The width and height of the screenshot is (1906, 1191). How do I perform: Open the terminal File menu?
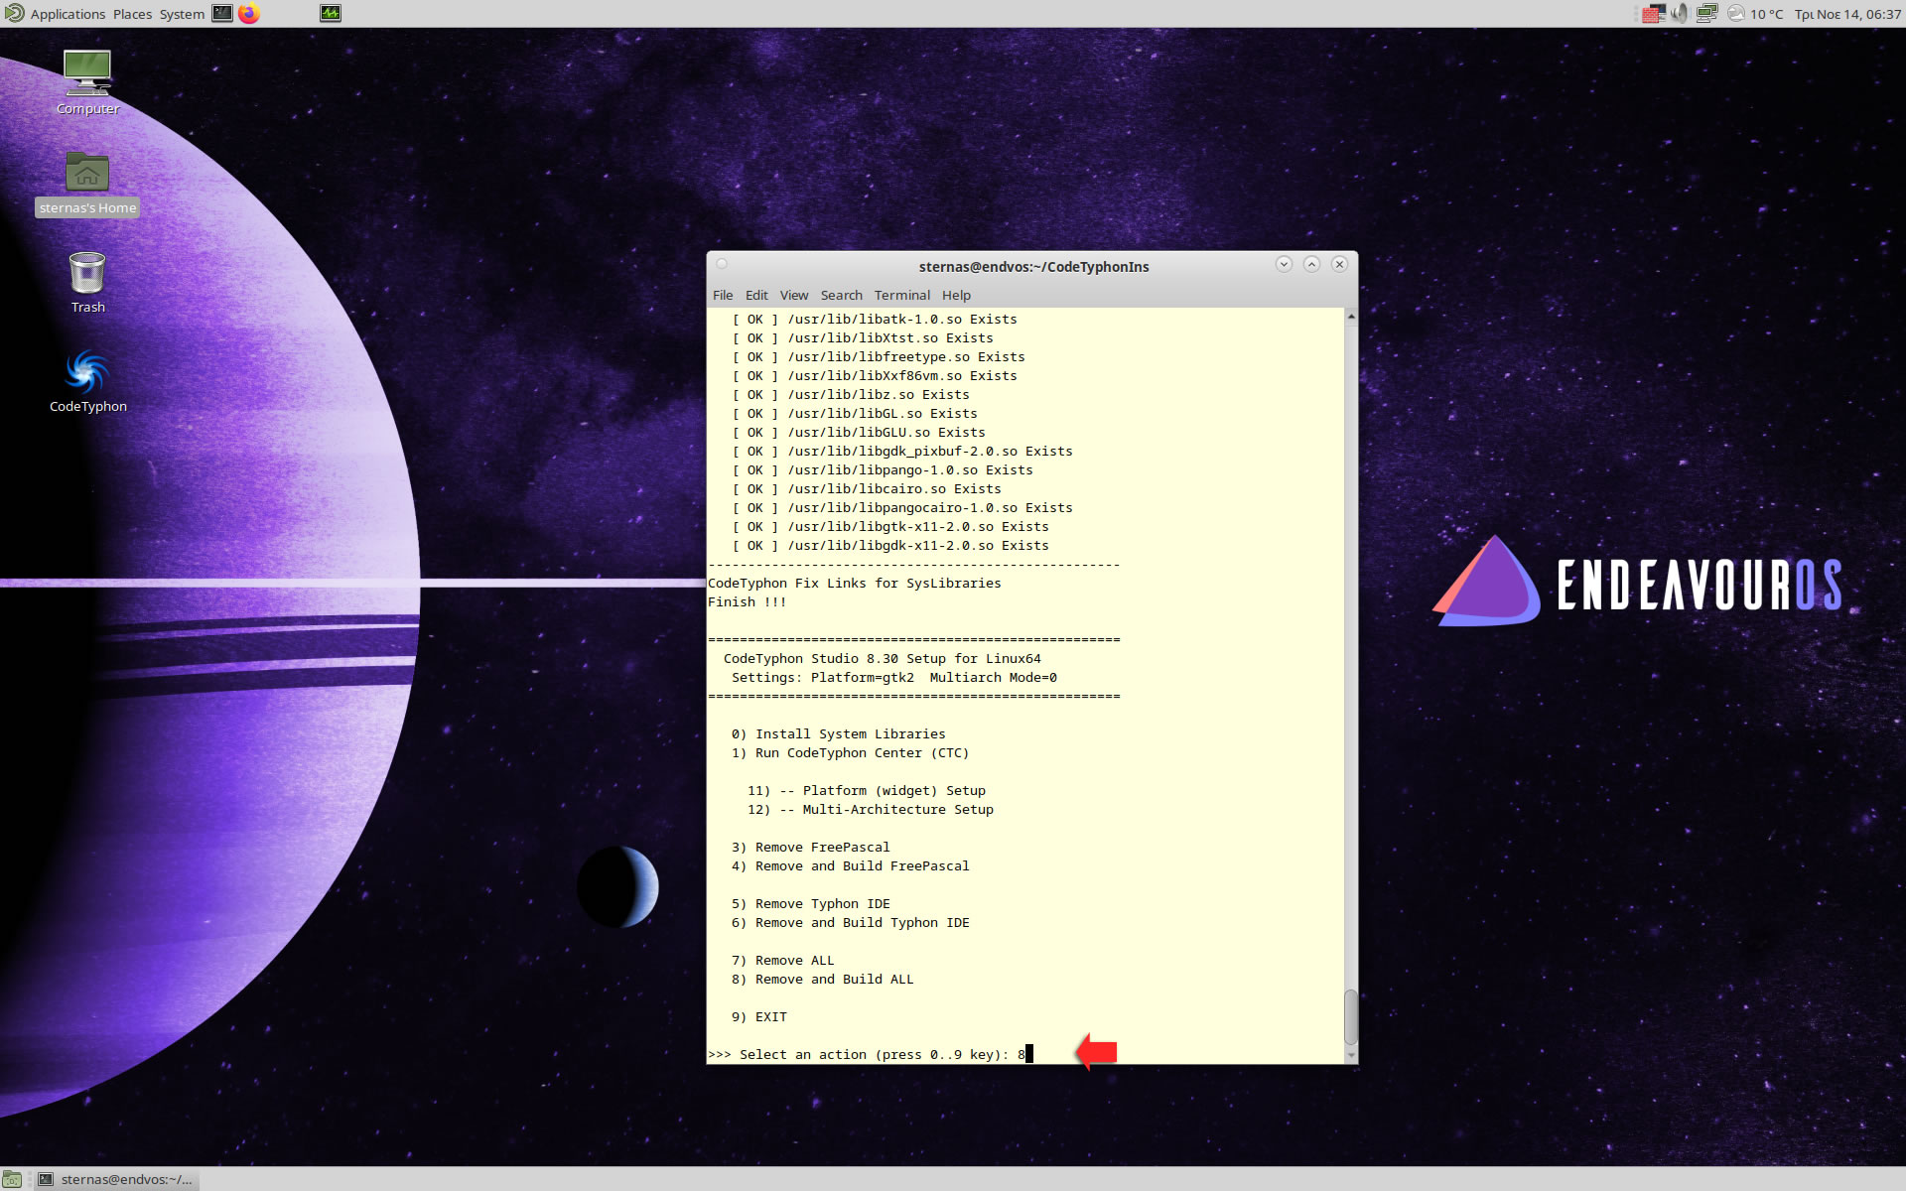(x=723, y=295)
